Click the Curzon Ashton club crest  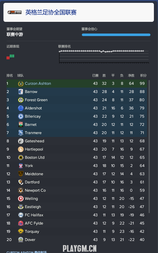(x=21, y=83)
